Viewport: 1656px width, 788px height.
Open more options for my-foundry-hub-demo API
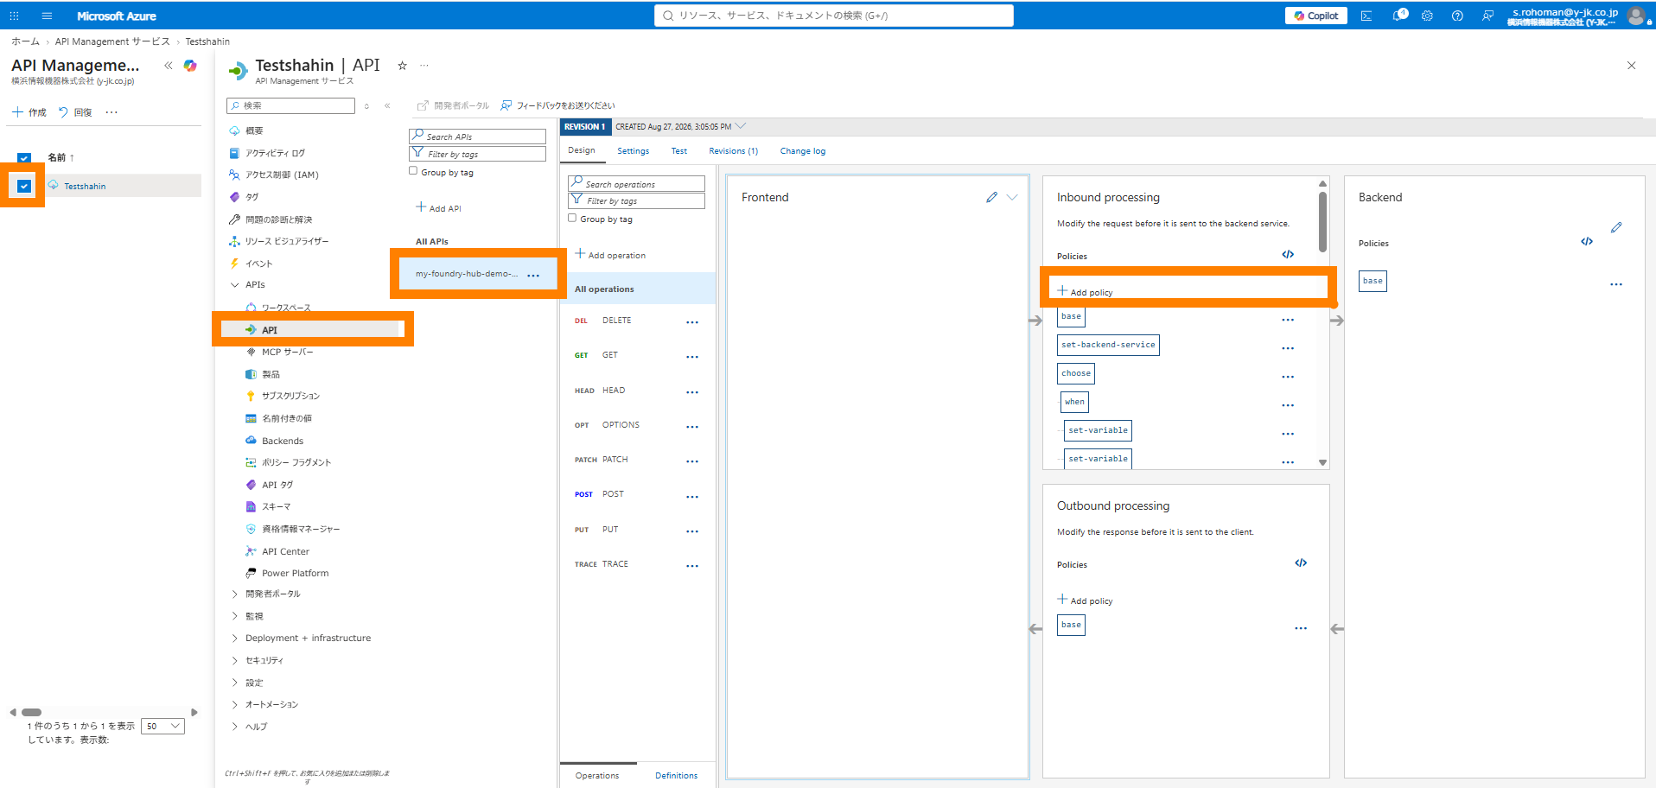pos(533,275)
